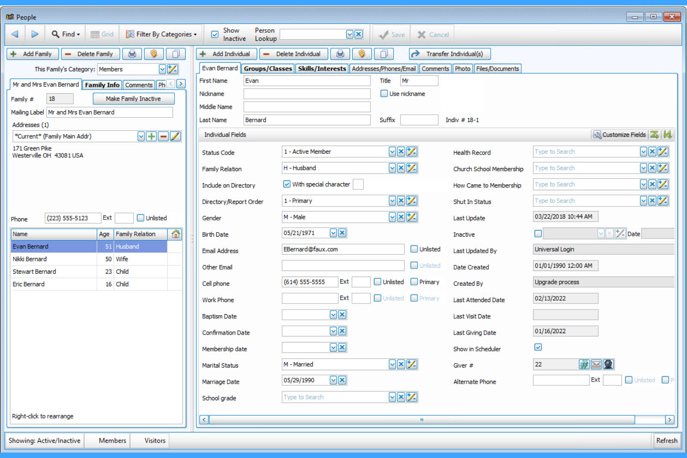
Task: Expand This Family's Category dropdown
Action: pos(162,69)
